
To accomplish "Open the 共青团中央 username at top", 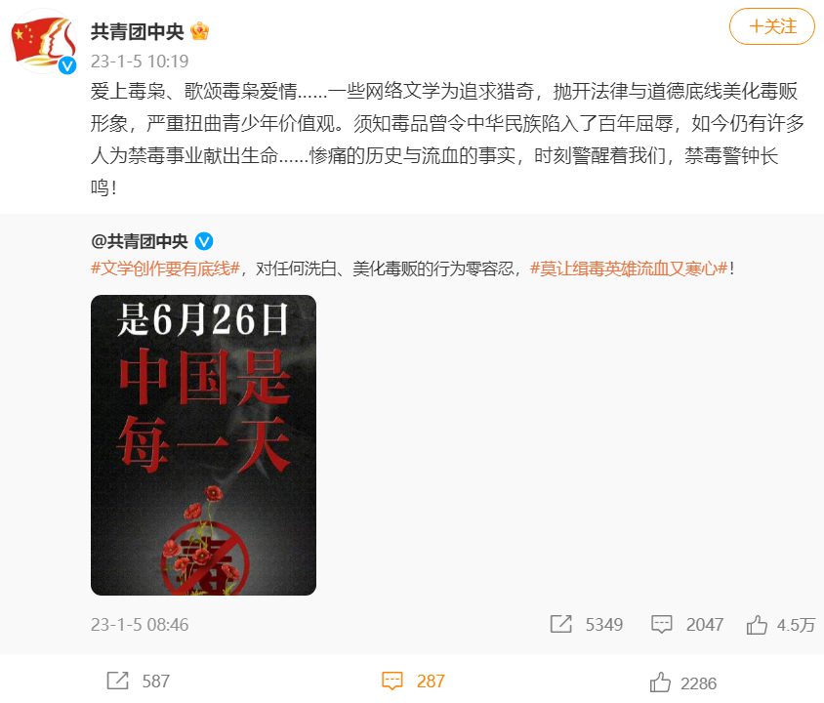I will [137, 31].
